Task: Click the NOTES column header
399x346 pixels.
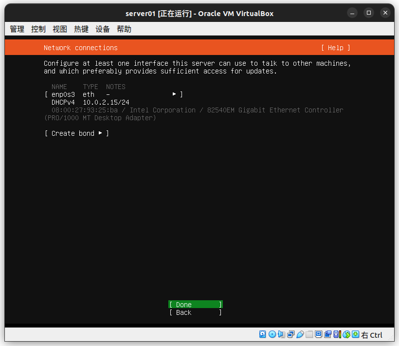Action: [x=116, y=87]
